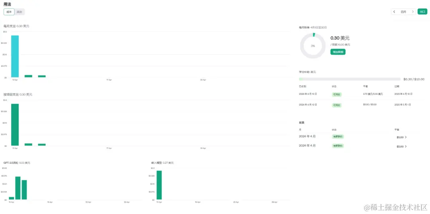Image resolution: width=430 pixels, height=214 pixels.
Task: Click the credit grant progress bar
Action: [x=350, y=79]
